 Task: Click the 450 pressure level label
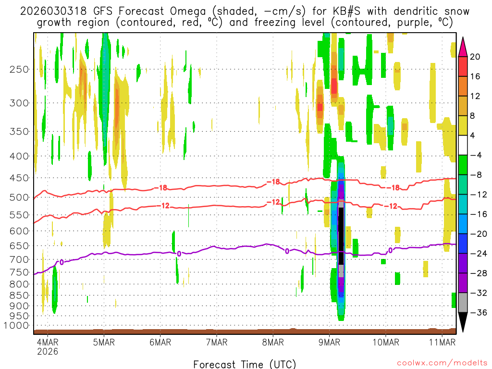[x=19, y=178]
